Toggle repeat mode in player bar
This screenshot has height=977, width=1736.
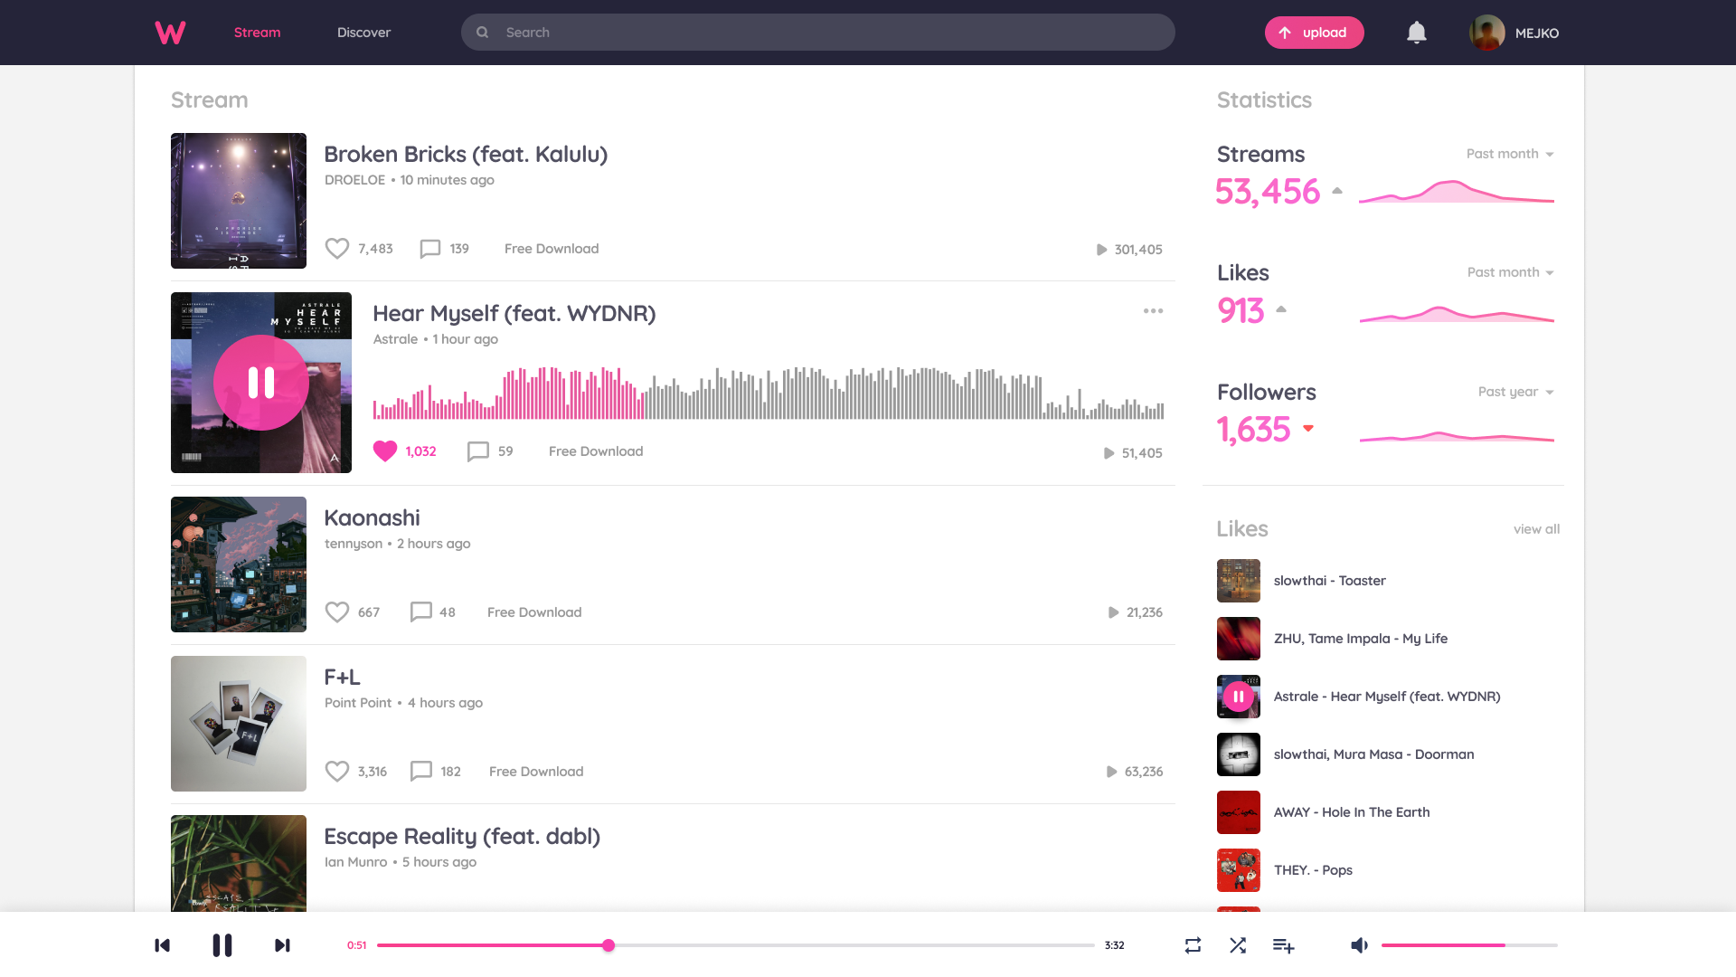pyautogui.click(x=1193, y=945)
